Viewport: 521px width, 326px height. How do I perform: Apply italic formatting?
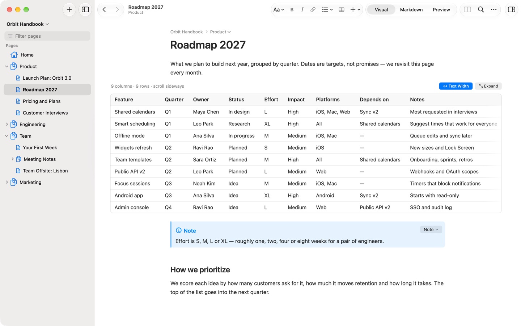click(302, 10)
